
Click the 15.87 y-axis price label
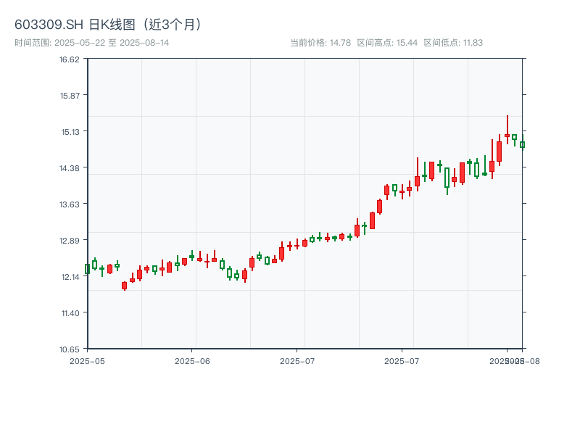pos(70,96)
